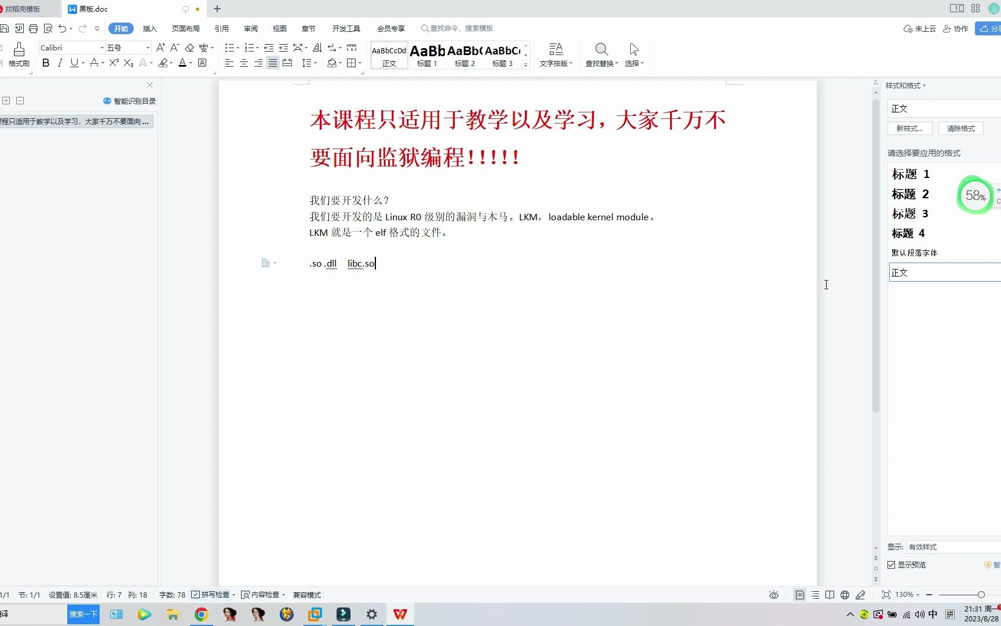Apply subscript formatting (X₂)
This screenshot has height=626, width=1001.
129,63
